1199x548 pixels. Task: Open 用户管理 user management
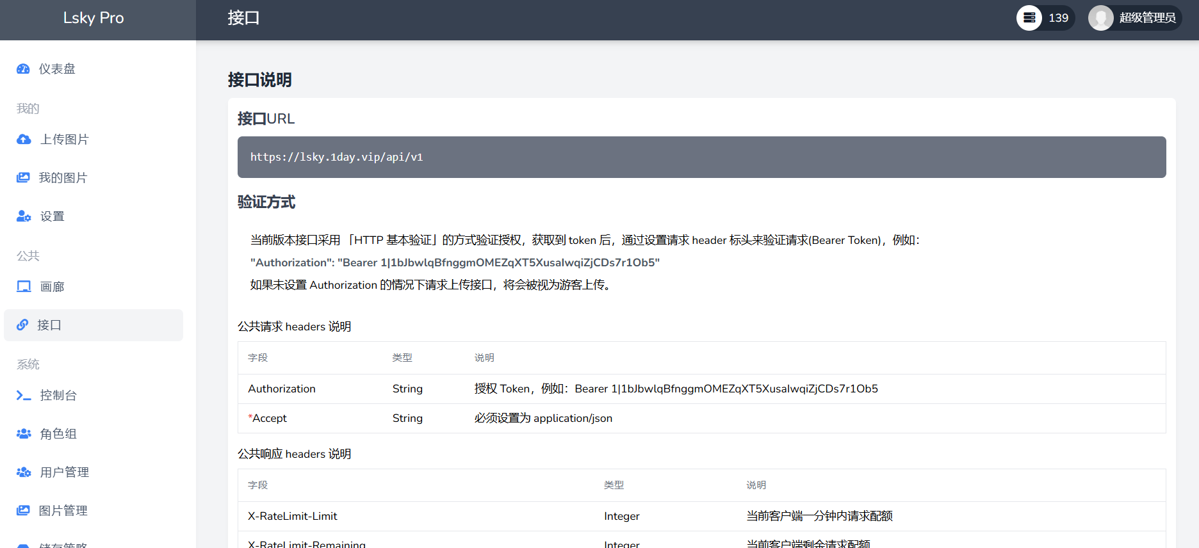pyautogui.click(x=94, y=472)
